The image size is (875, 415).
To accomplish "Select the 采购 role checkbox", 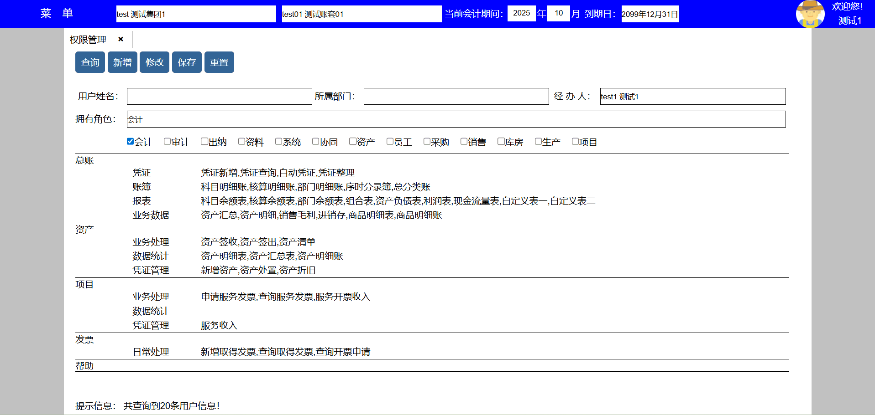I will 427,142.
